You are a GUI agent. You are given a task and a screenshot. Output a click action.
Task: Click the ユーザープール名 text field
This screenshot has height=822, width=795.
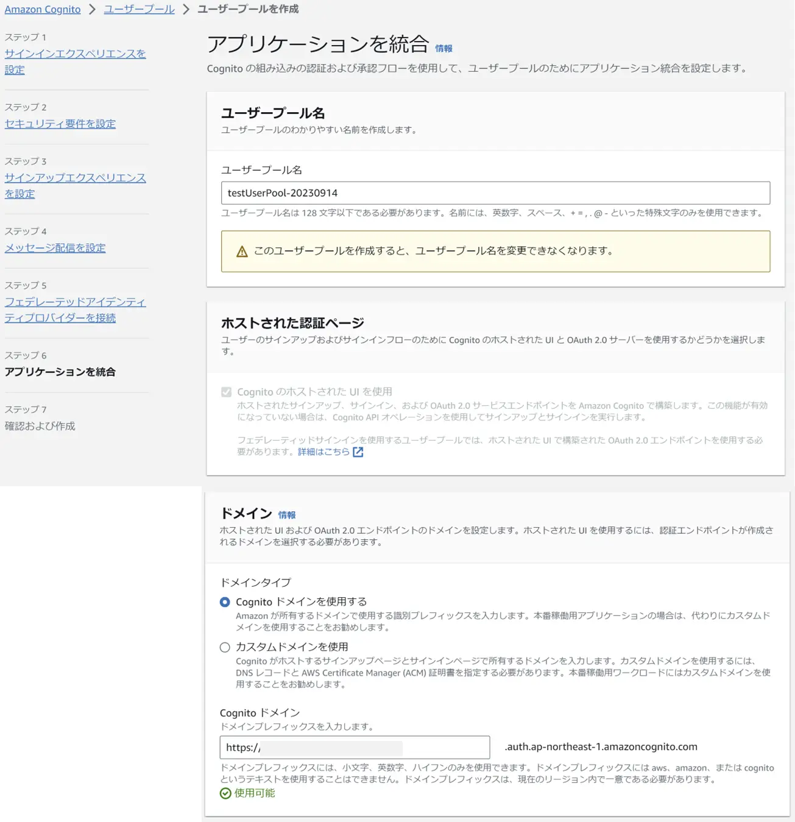[x=495, y=193]
